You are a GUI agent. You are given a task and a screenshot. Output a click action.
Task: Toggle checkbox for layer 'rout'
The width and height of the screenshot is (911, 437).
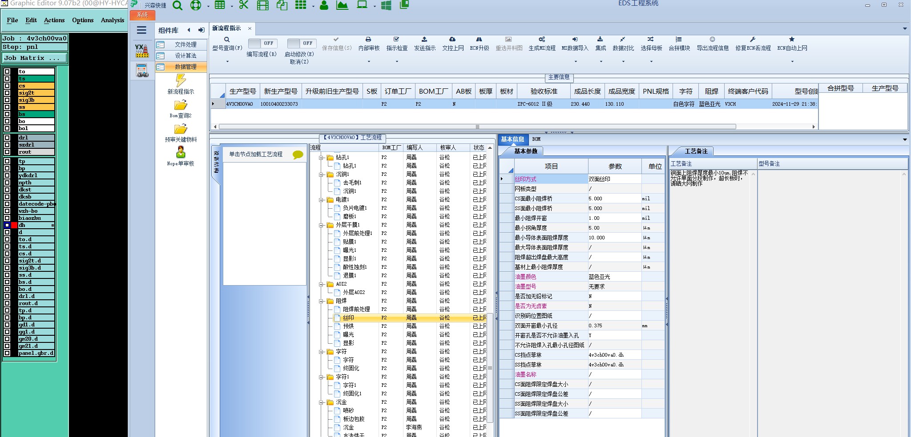[x=7, y=152]
